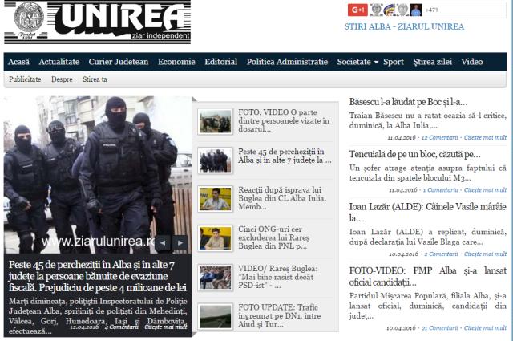
Task: Click 'Citește mai mult' on the featured story
Action: tap(166, 327)
